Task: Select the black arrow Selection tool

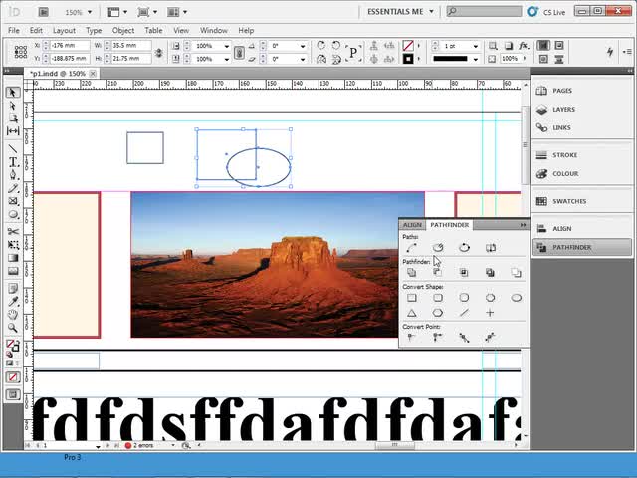Action: (x=13, y=93)
